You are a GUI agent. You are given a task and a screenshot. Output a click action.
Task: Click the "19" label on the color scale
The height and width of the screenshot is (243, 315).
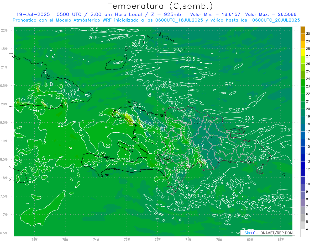[308, 116]
